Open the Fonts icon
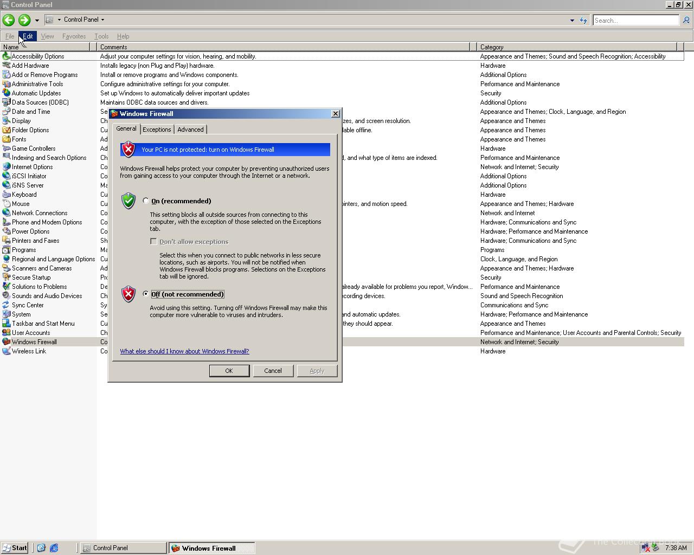 (7, 139)
